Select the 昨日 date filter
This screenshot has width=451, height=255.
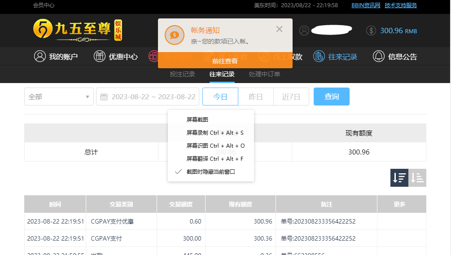(x=256, y=97)
